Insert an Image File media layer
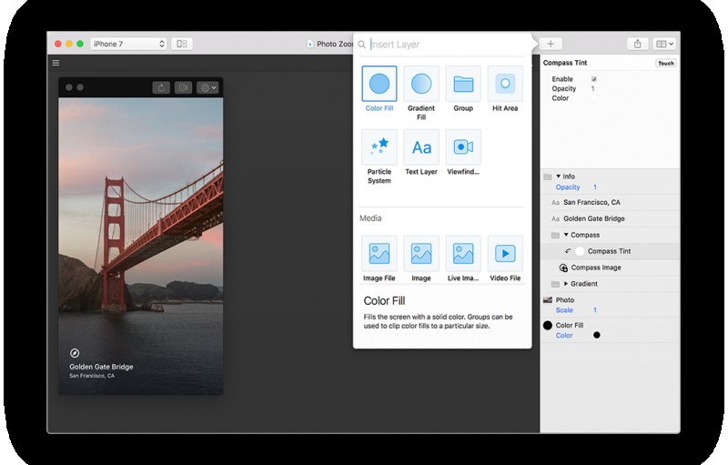Image resolution: width=728 pixels, height=465 pixels. click(379, 253)
